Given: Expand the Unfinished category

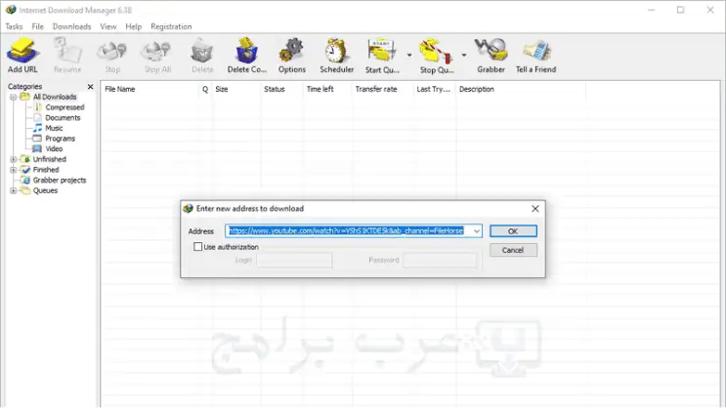Looking at the screenshot, I should (x=14, y=159).
